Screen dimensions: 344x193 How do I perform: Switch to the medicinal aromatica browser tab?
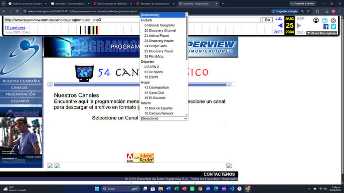coord(27,3)
